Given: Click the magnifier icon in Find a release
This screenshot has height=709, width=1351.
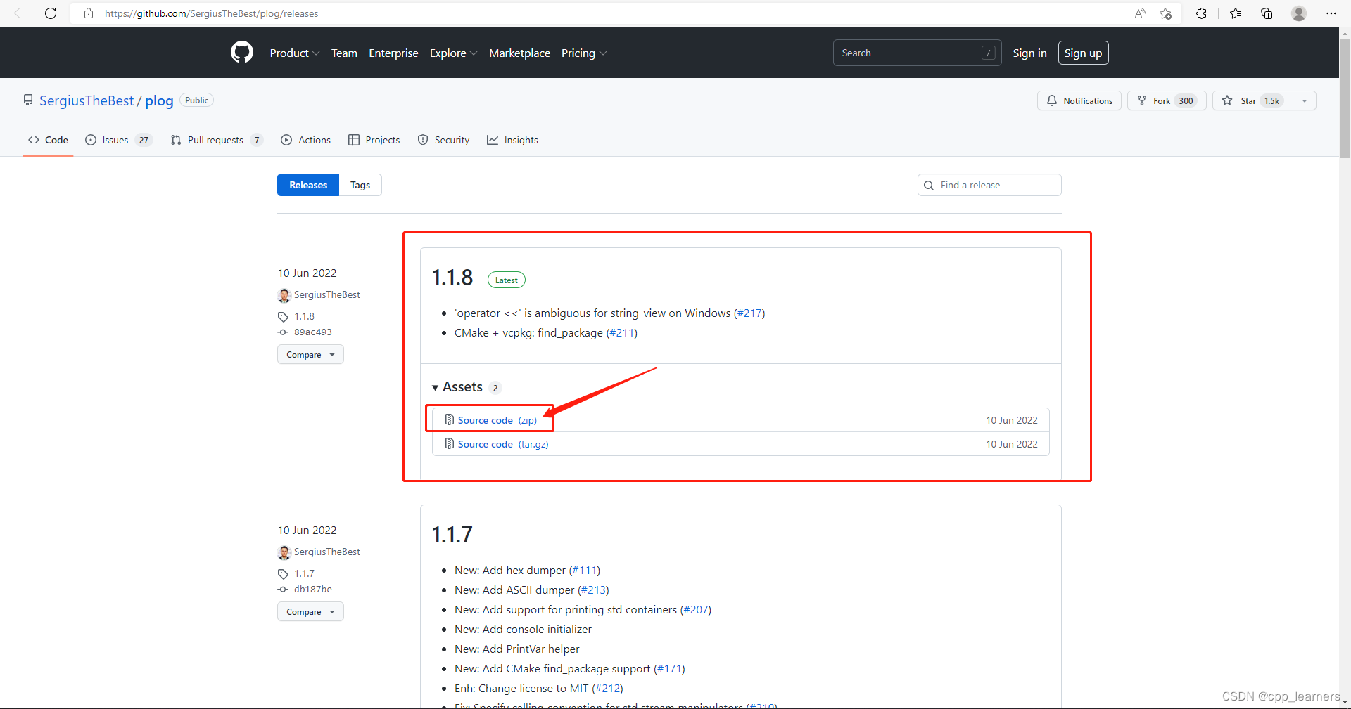Looking at the screenshot, I should [x=929, y=186].
